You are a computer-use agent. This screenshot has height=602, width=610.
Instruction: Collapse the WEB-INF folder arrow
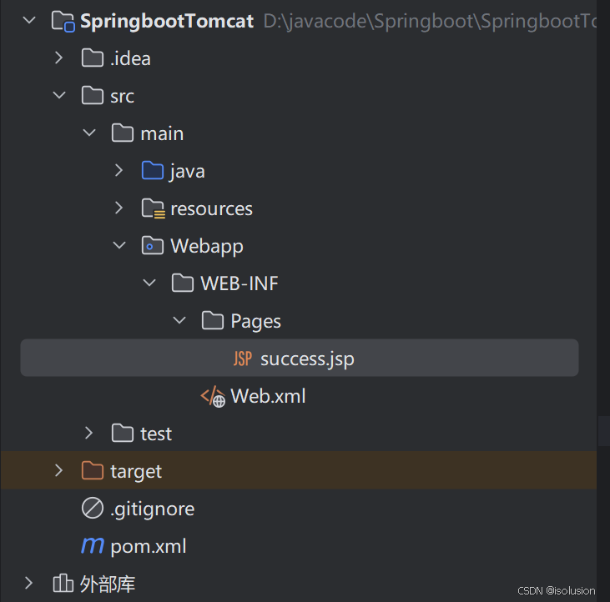click(x=149, y=283)
